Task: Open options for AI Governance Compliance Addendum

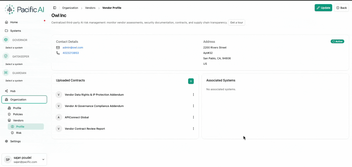Action: point(194,106)
